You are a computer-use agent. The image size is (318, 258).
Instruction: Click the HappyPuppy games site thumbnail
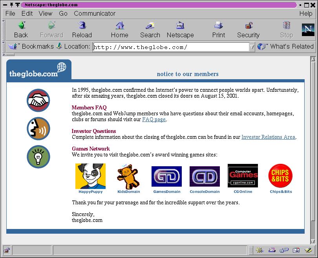pos(90,176)
